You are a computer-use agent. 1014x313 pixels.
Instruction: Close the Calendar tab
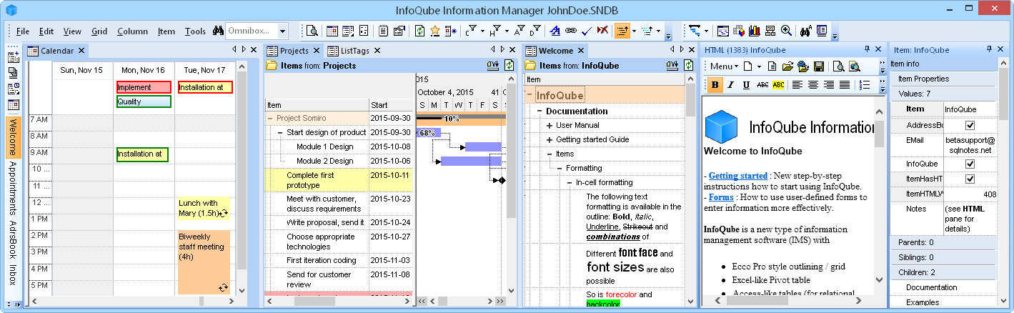click(81, 51)
